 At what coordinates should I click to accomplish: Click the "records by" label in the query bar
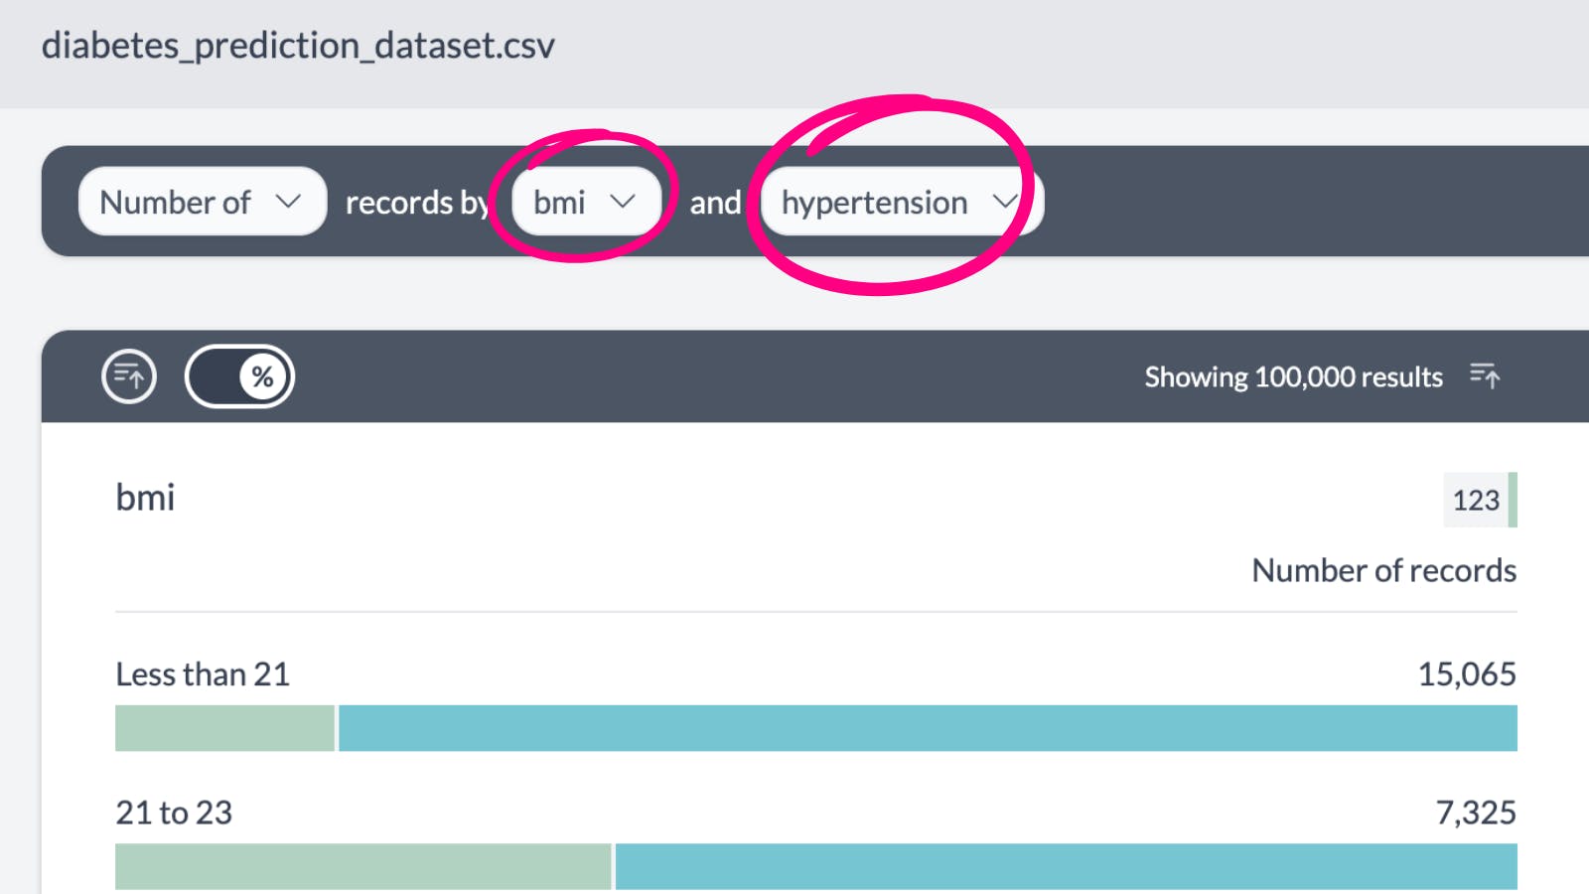pos(417,203)
